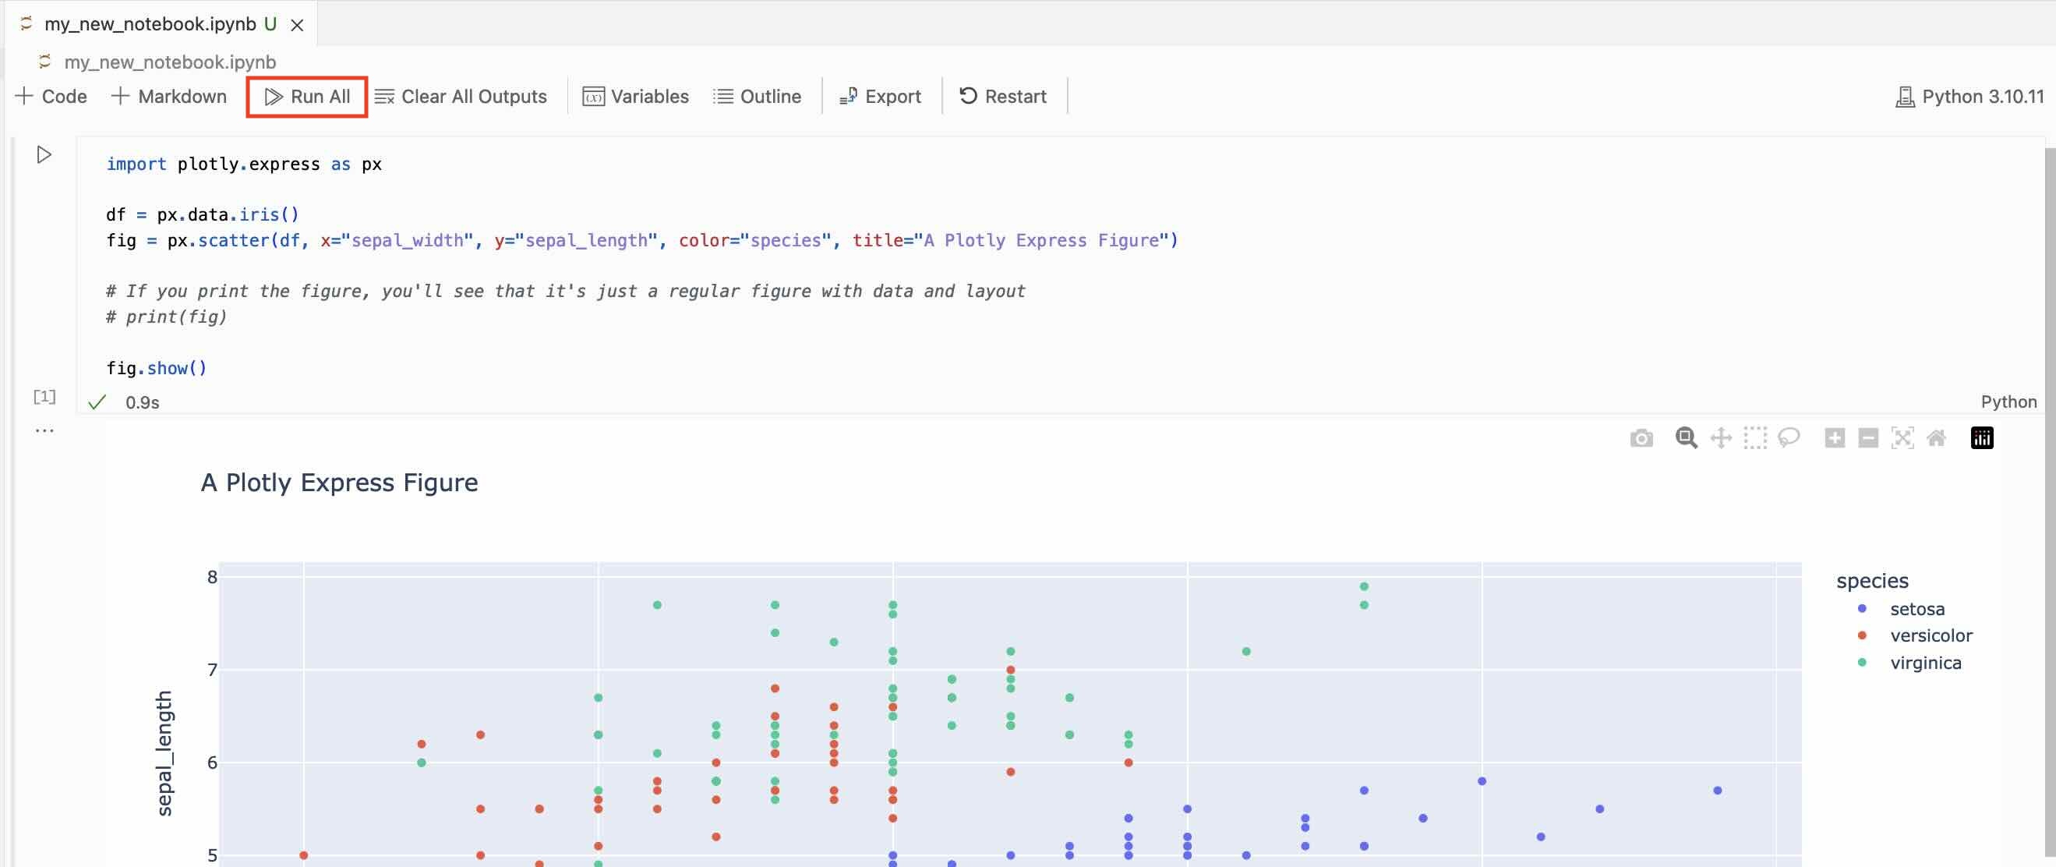Select the Plotly pan tool
Viewport: 2056px width, 867px height.
point(1721,438)
